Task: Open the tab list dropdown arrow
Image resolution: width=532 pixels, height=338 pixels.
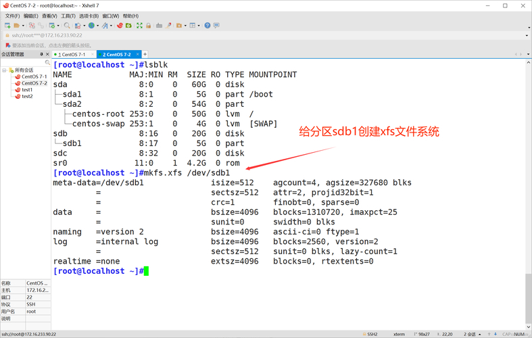Action: [528, 54]
